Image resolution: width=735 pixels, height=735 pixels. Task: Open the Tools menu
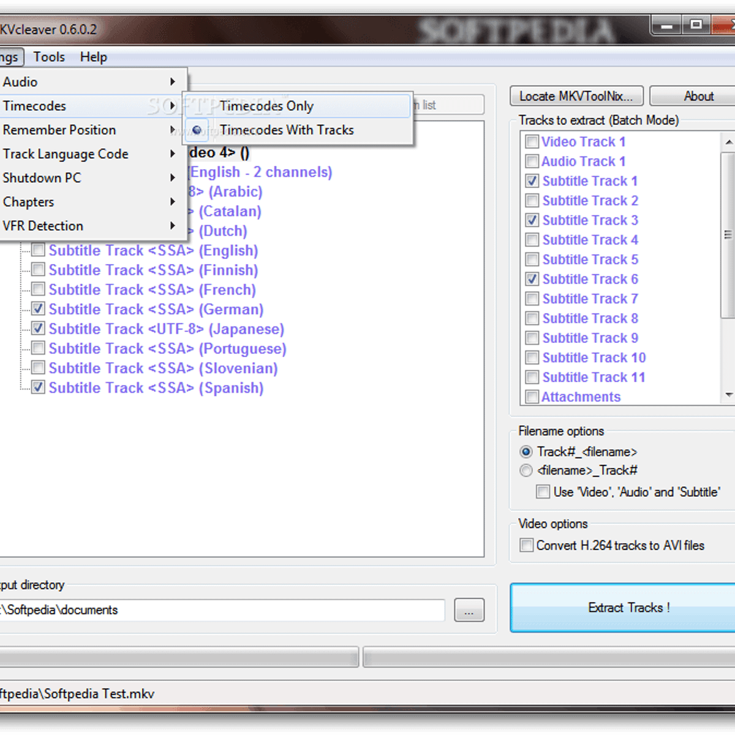[x=48, y=56]
